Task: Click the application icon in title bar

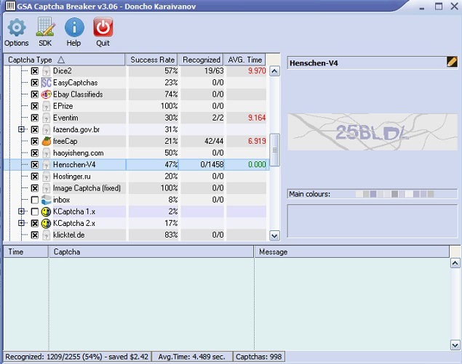Action: (10, 7)
